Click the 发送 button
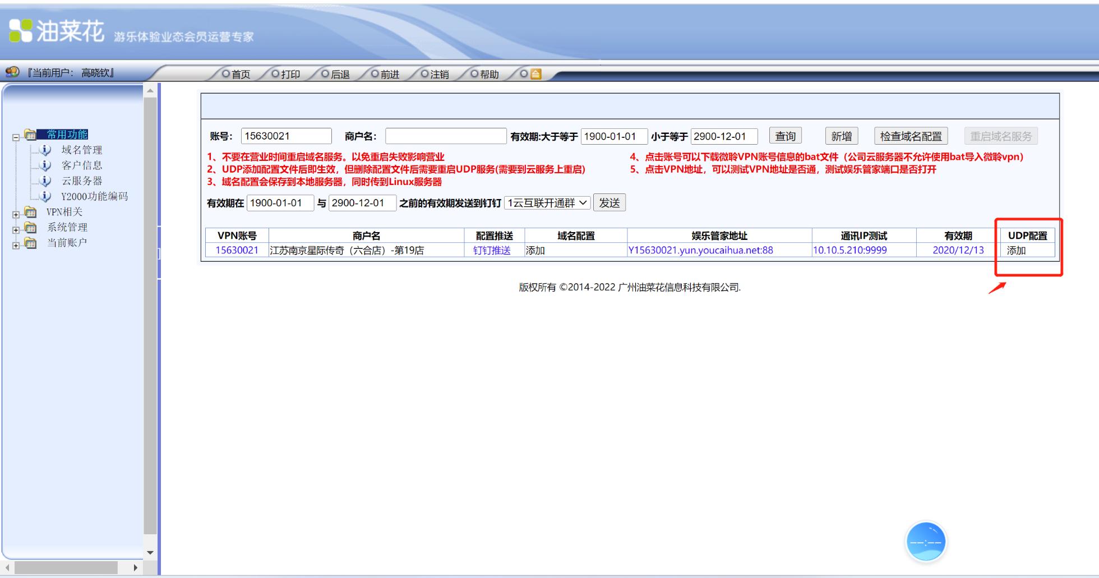This screenshot has height=578, width=1099. (x=609, y=203)
